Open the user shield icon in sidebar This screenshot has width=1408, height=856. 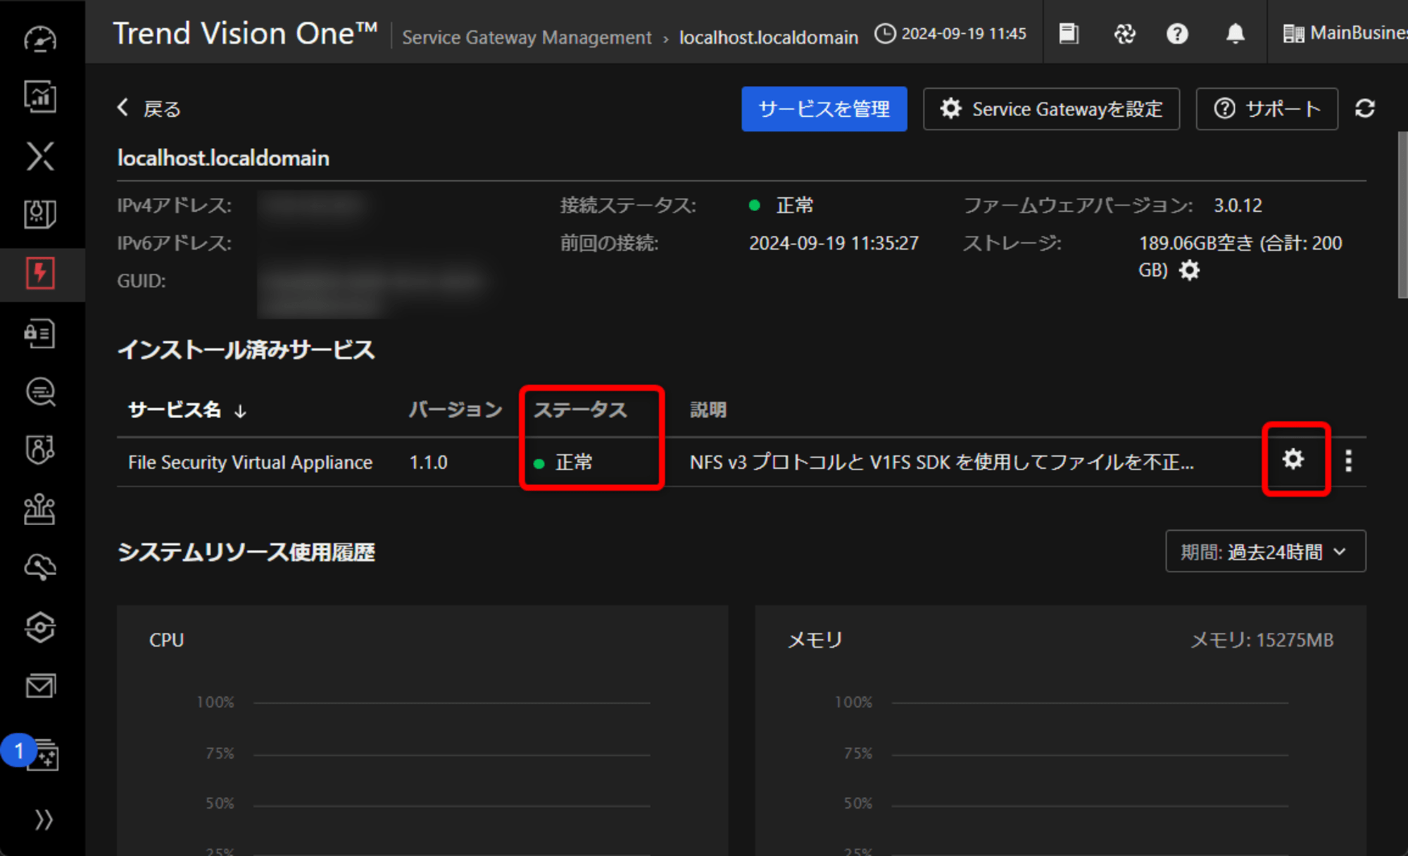[x=40, y=450]
